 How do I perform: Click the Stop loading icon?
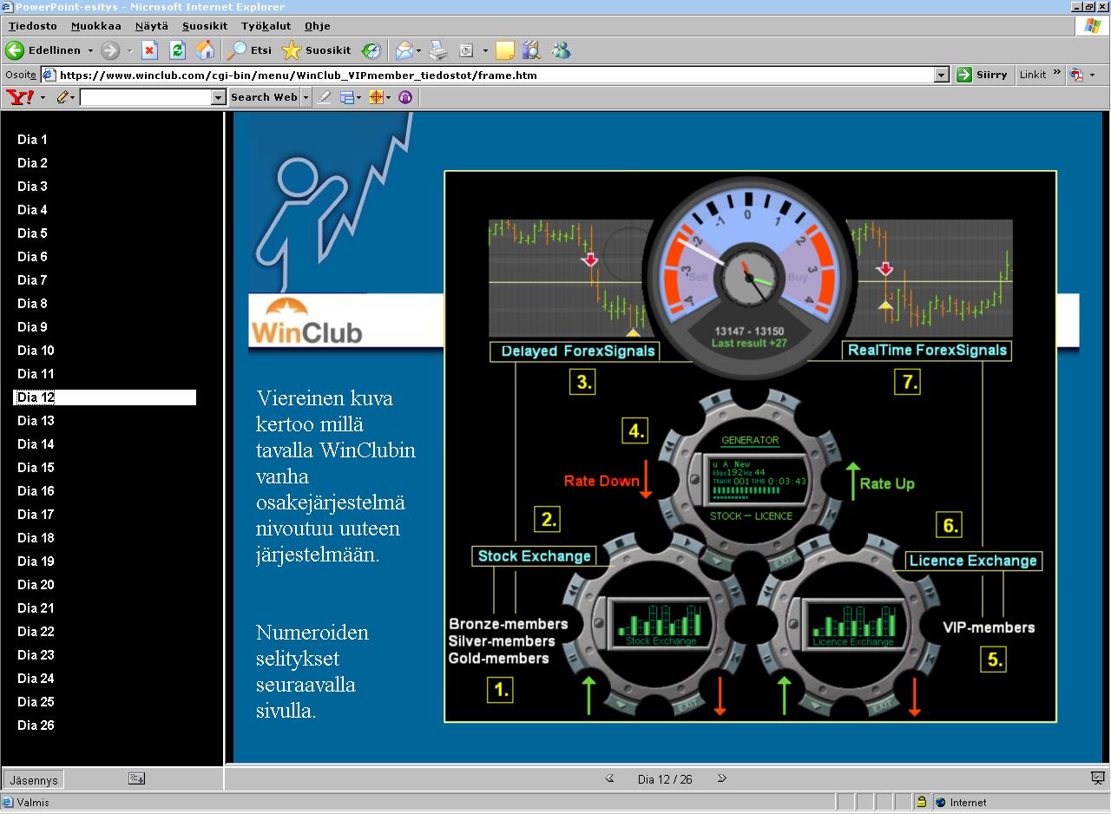click(x=149, y=50)
